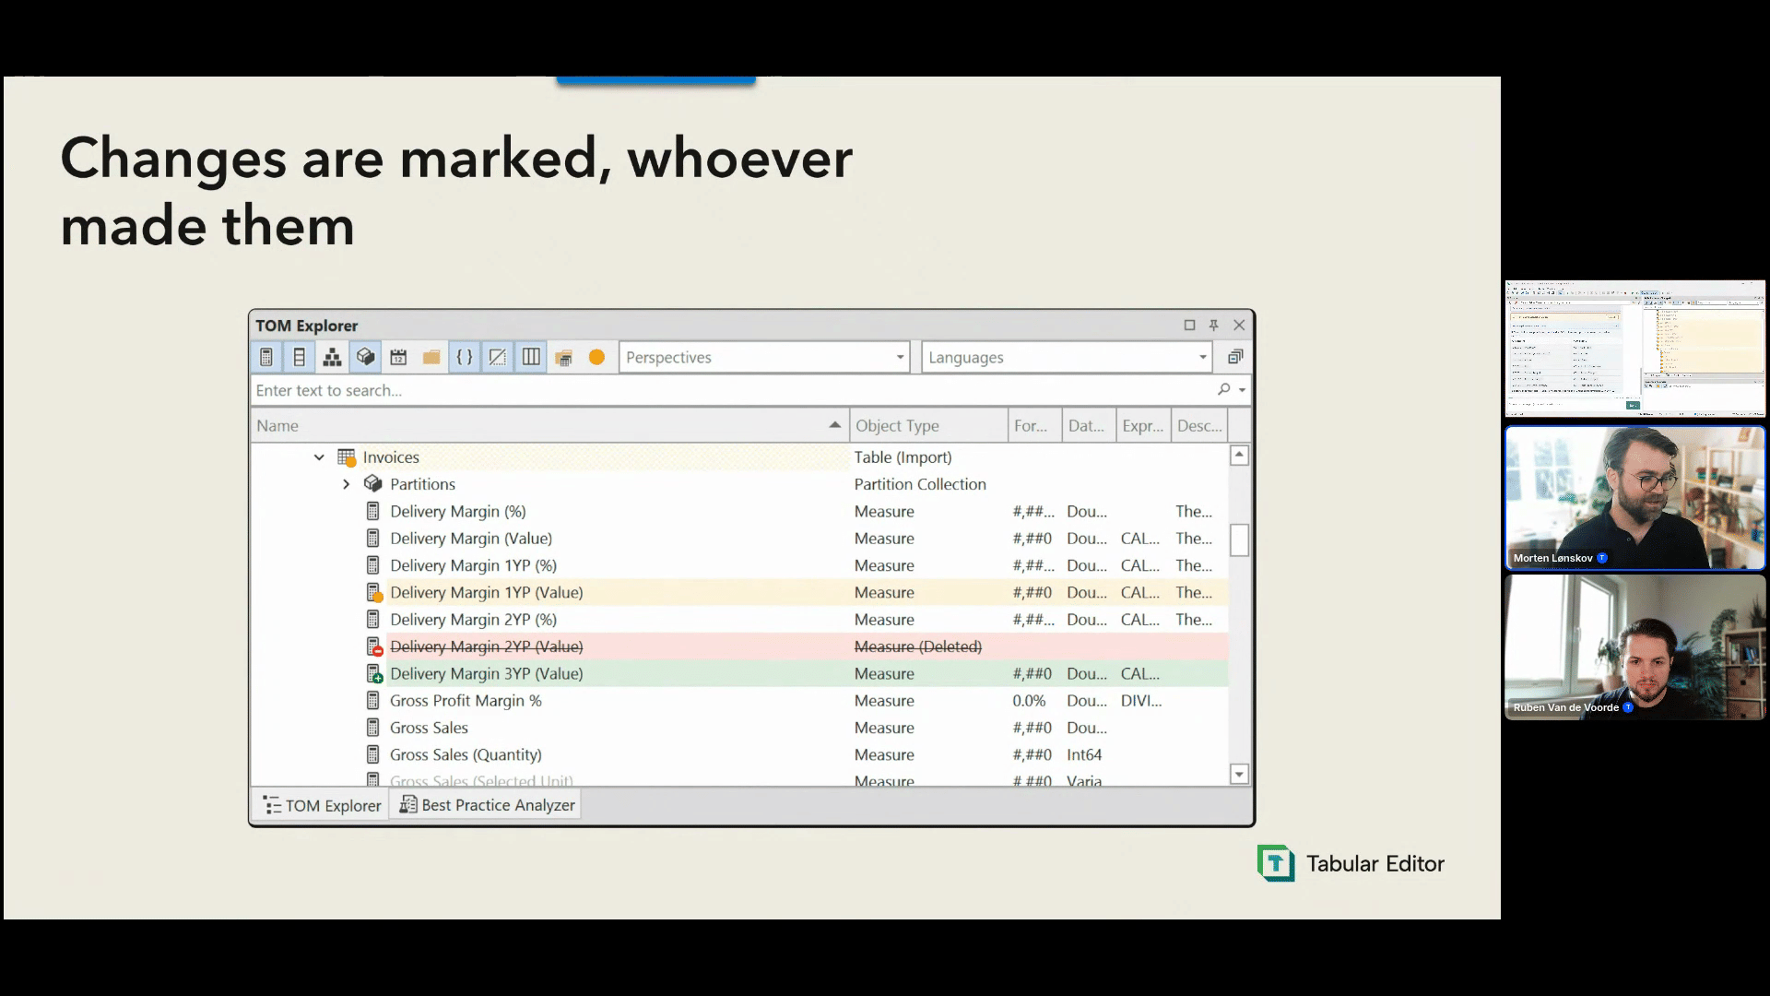Image resolution: width=1770 pixels, height=996 pixels.
Task: Click the Gross Profit Margin % measure icon
Action: (372, 700)
